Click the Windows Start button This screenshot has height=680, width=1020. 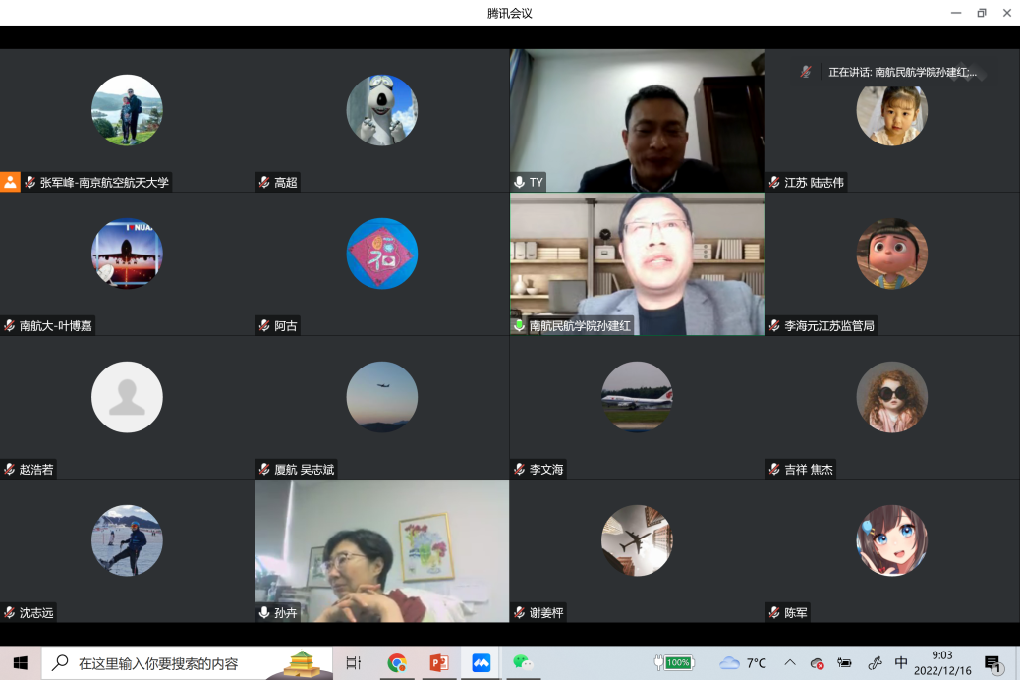(x=21, y=663)
